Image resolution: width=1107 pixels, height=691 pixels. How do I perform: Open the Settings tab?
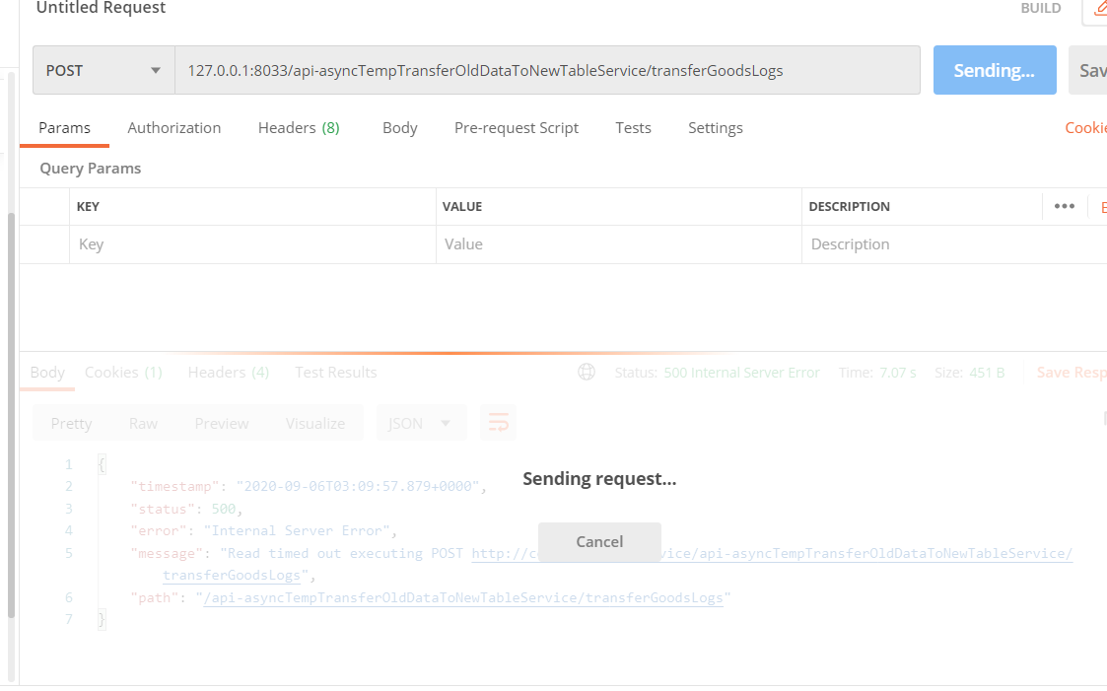coord(716,128)
